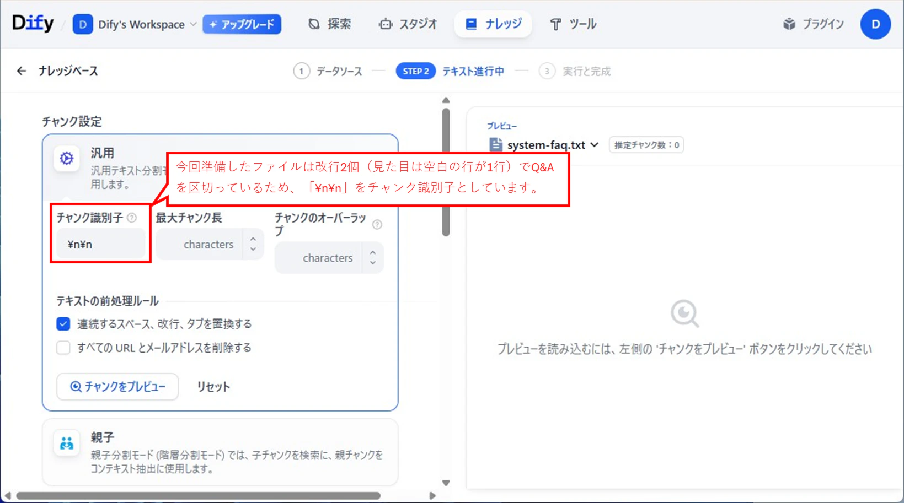The image size is (904, 503).
Task: Open the プラグイン page
Action: click(814, 24)
